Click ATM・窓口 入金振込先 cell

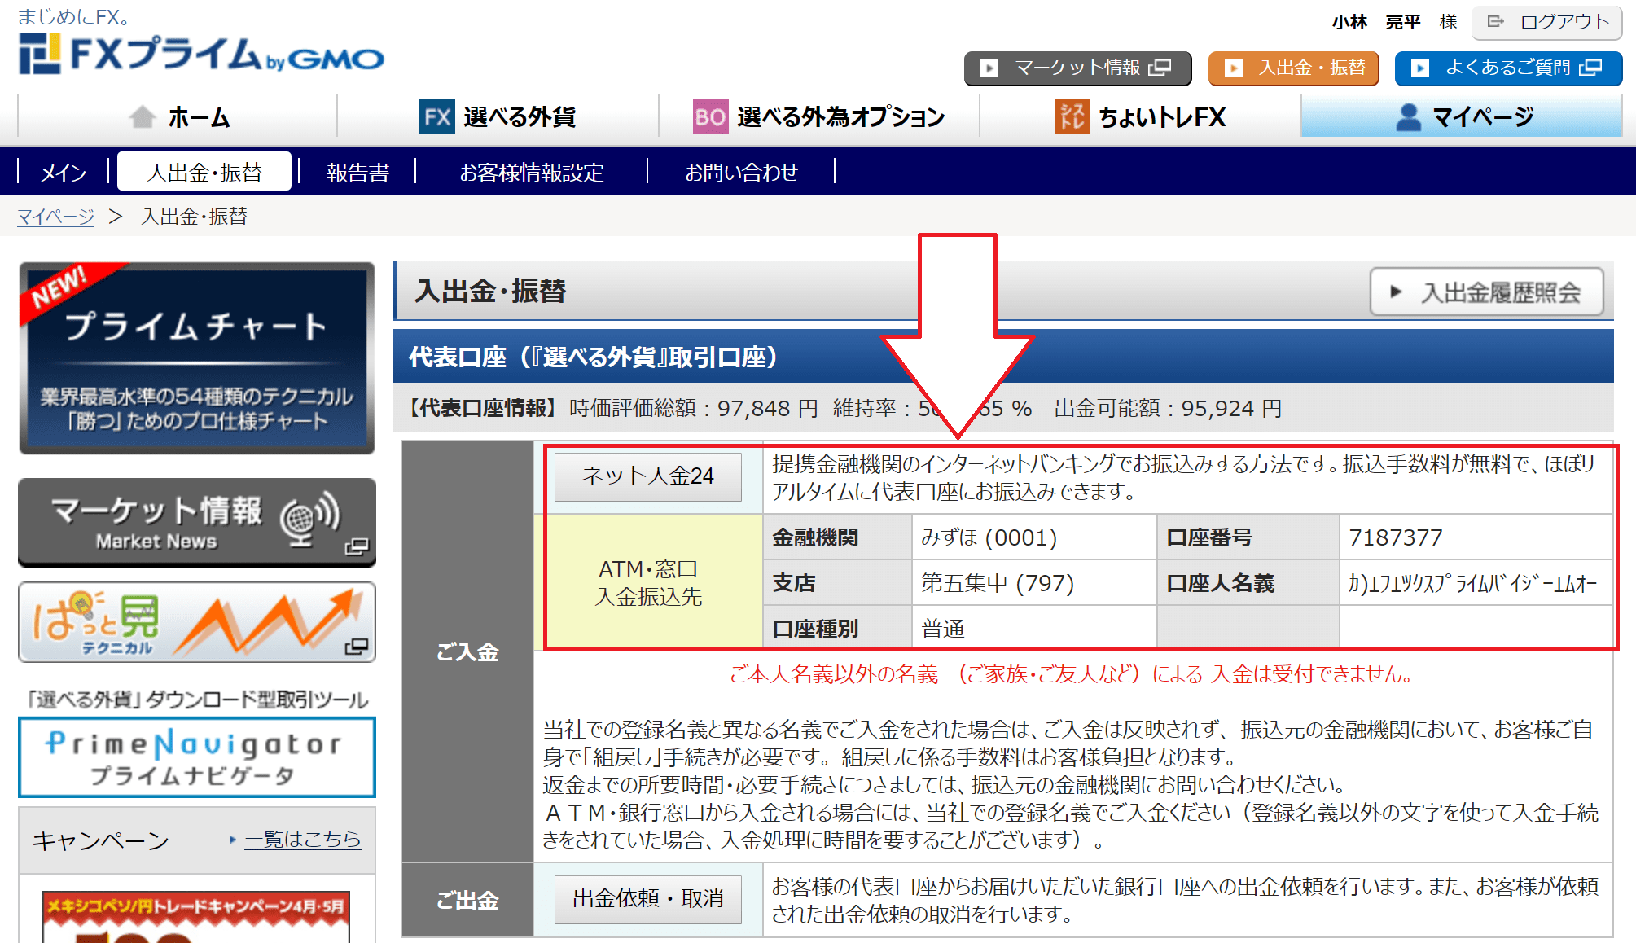(x=648, y=583)
